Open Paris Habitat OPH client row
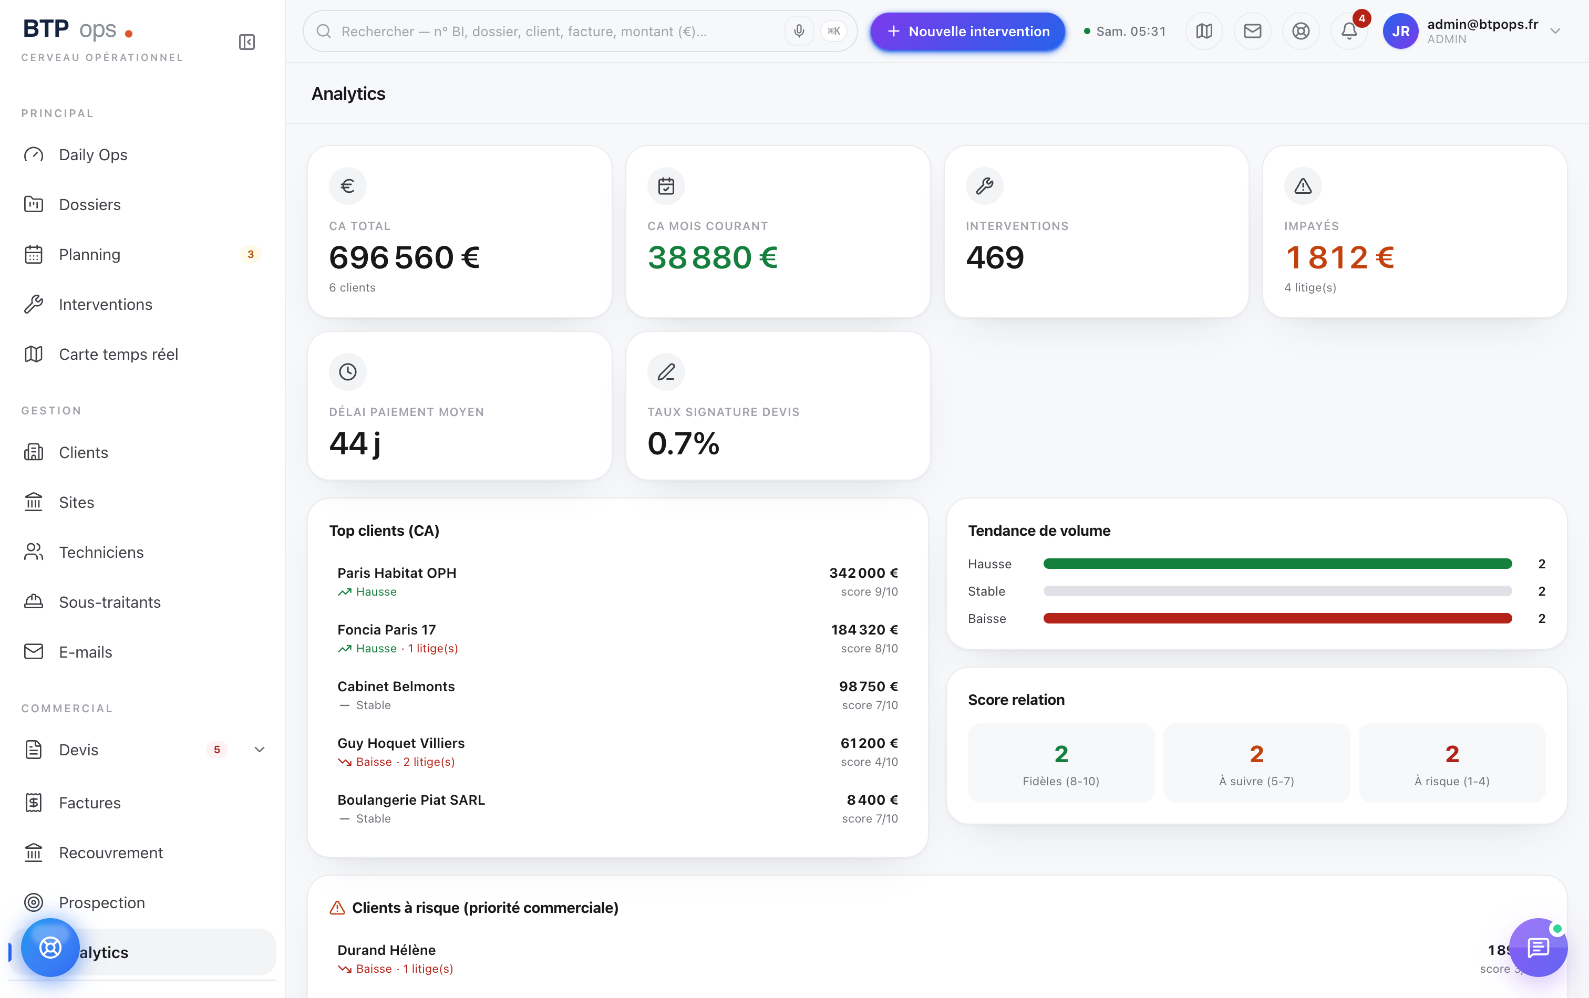Viewport: 1589px width, 998px height. click(617, 582)
